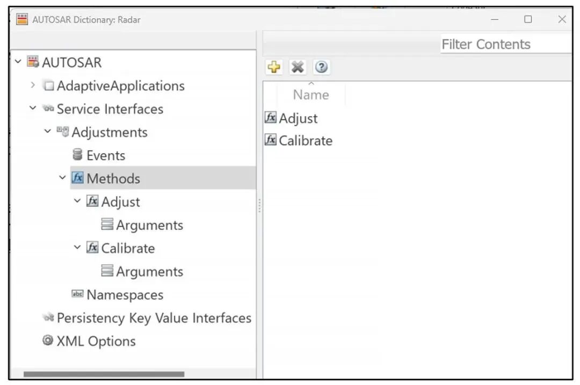This screenshot has height=385, width=580.
Task: Select Persistency Key Value Interfaces item
Action: pos(154,318)
